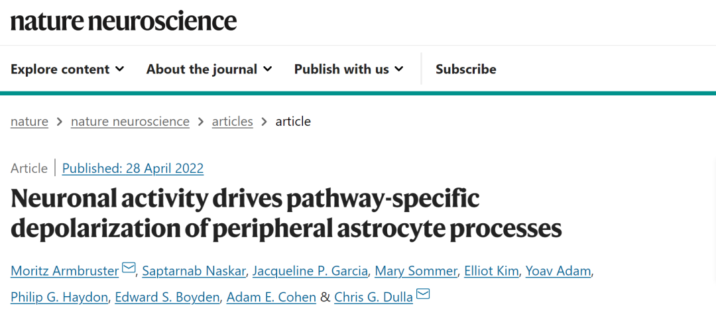Open the About the journal dropdown
This screenshot has width=716, height=322.
point(209,70)
